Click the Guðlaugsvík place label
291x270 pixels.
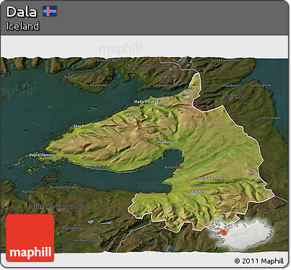(261, 85)
